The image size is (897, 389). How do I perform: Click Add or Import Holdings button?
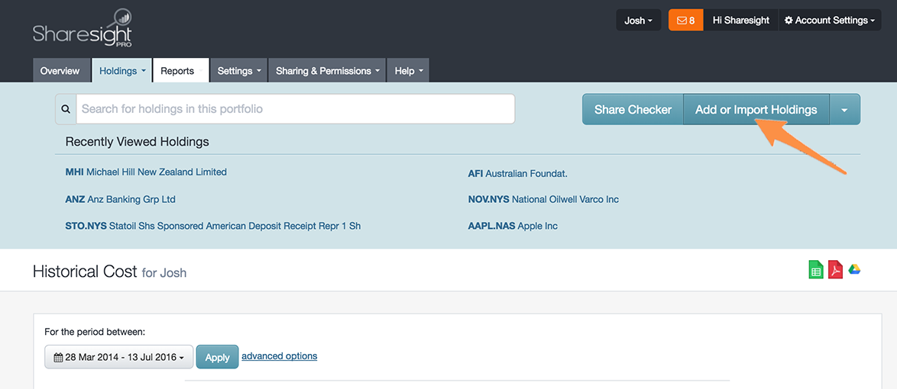point(756,109)
